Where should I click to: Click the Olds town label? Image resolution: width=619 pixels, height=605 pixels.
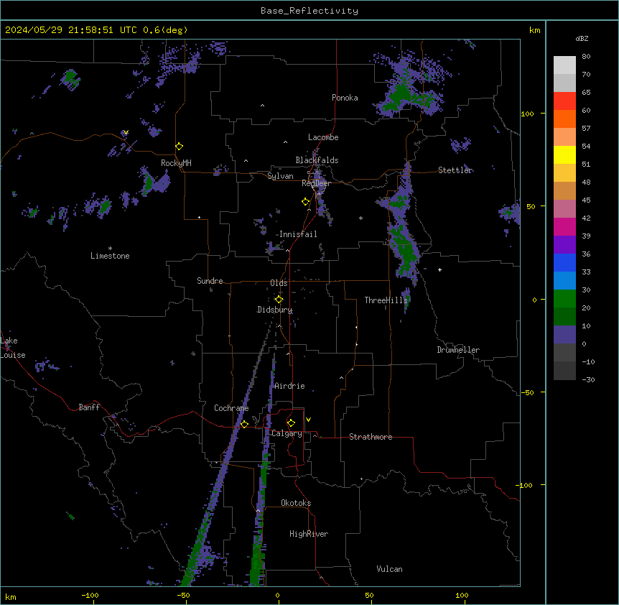click(279, 283)
